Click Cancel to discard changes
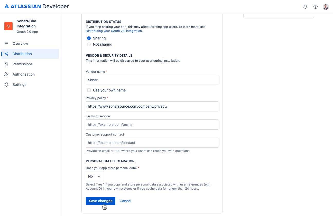Image resolution: width=333 pixels, height=216 pixels. (x=125, y=201)
